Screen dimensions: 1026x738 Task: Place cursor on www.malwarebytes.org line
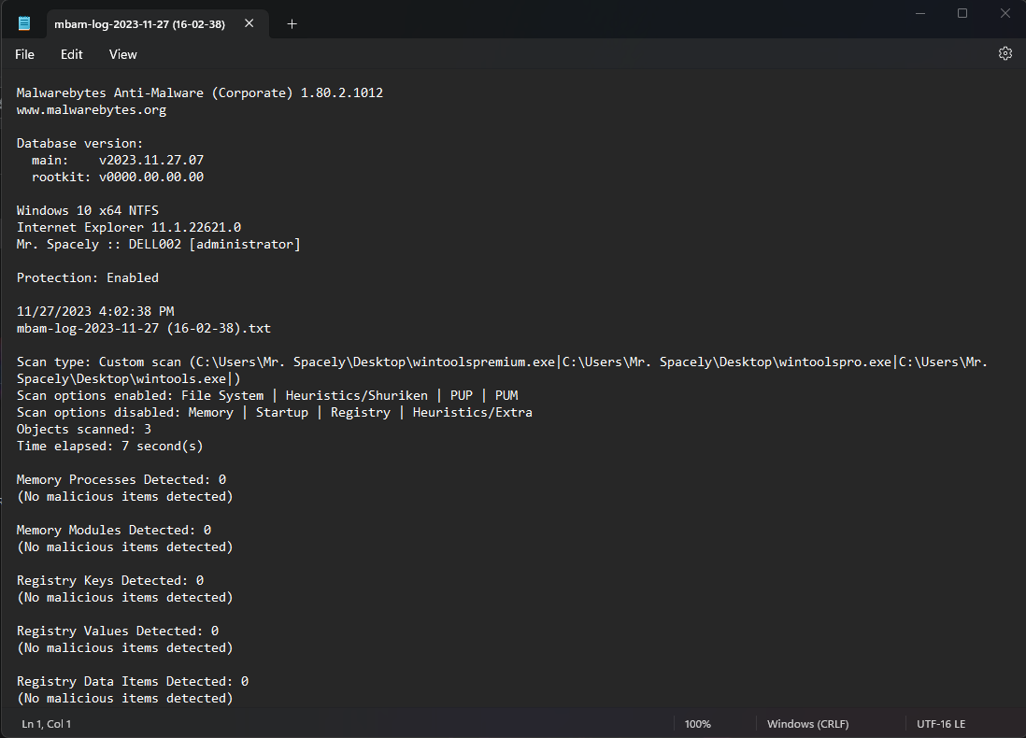(92, 110)
